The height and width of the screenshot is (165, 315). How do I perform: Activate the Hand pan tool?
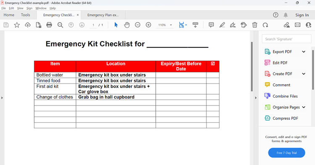[x=127, y=25]
